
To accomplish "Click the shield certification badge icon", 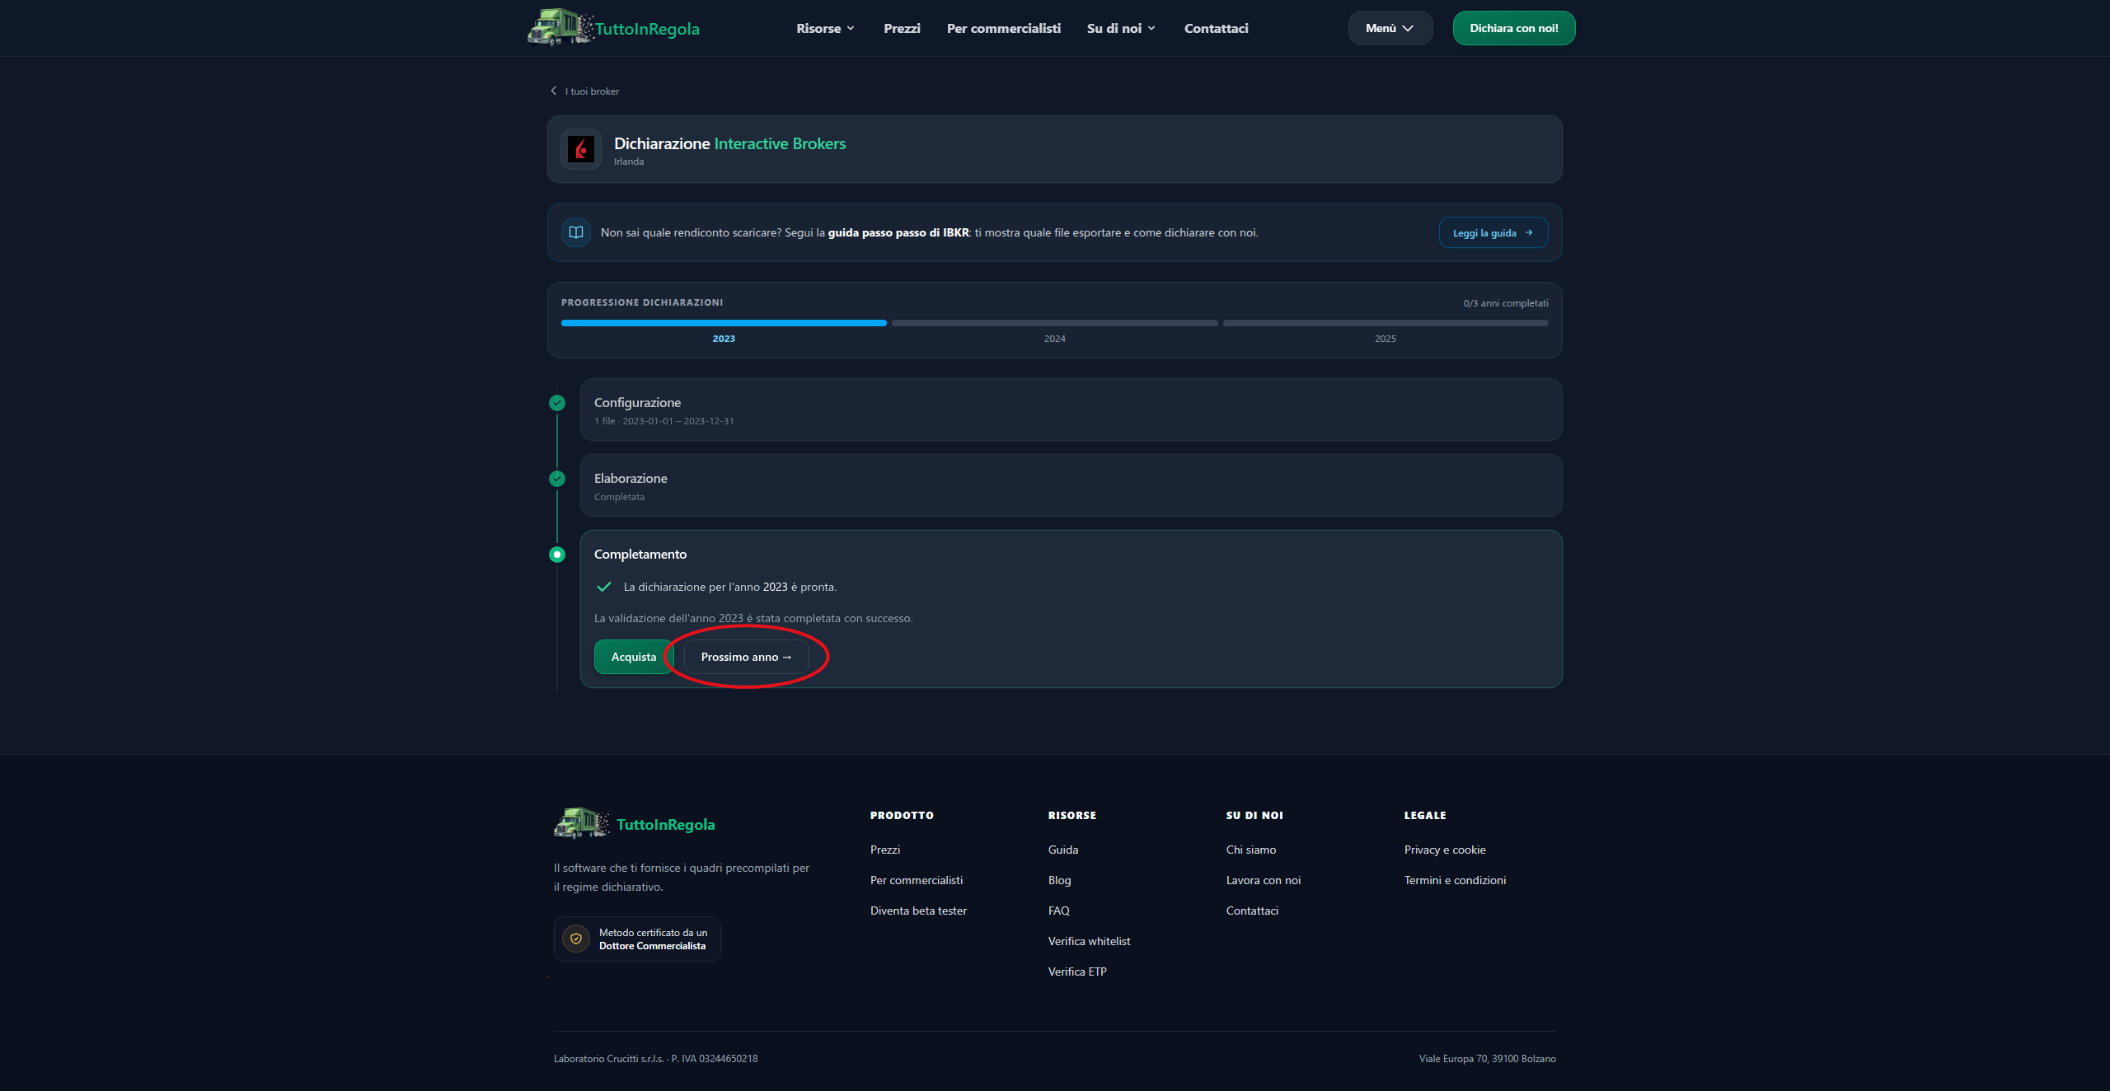I will [576, 939].
